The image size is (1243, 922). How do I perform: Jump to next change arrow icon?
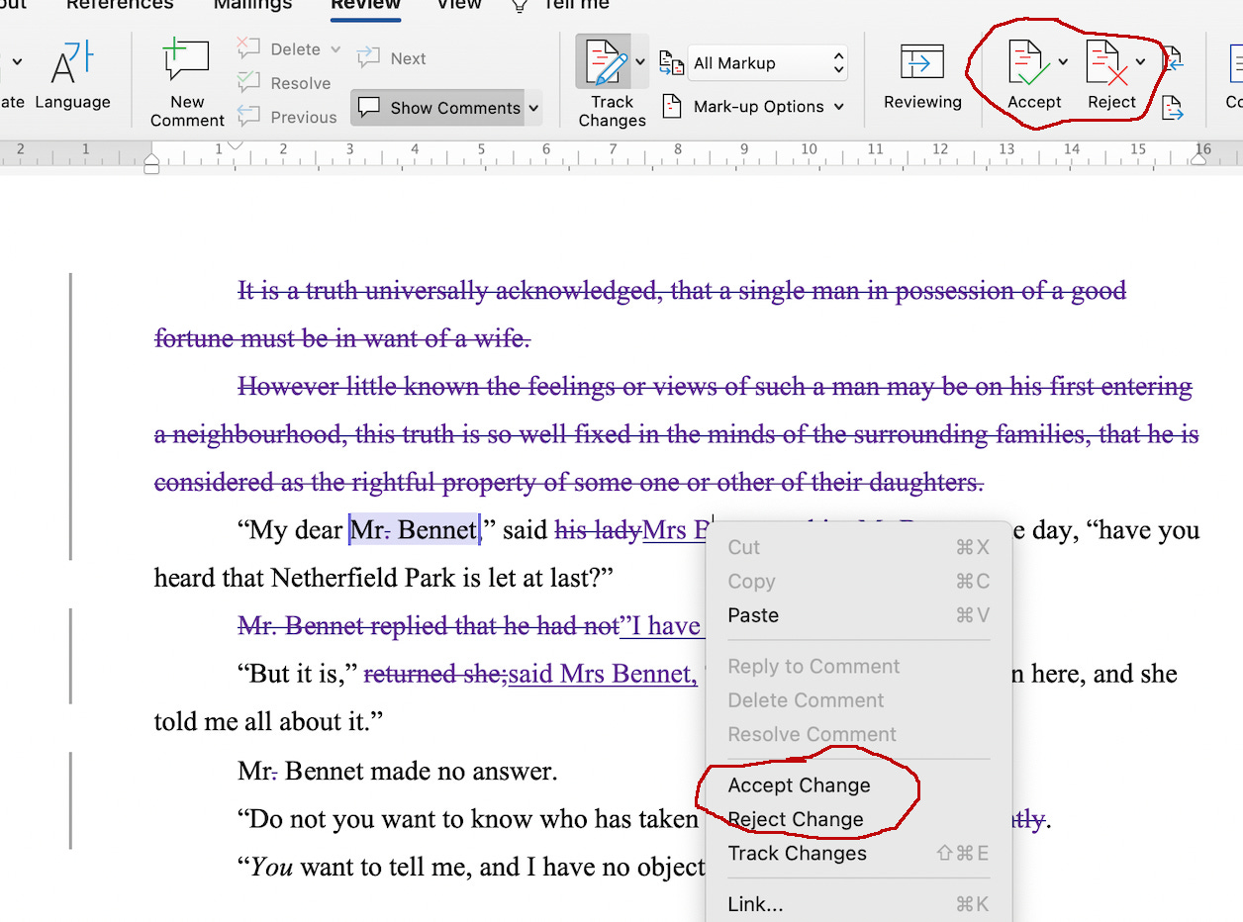(x=1174, y=107)
